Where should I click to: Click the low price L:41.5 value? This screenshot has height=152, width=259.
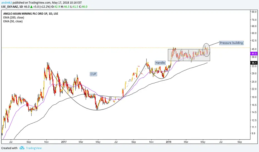pyautogui.click(x=74, y=7)
